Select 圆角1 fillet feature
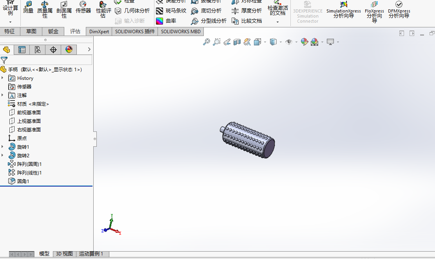This screenshot has height=259, width=435. point(19,181)
